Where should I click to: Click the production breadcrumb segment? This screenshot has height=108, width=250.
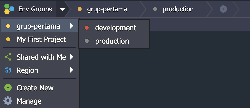click(x=177, y=9)
